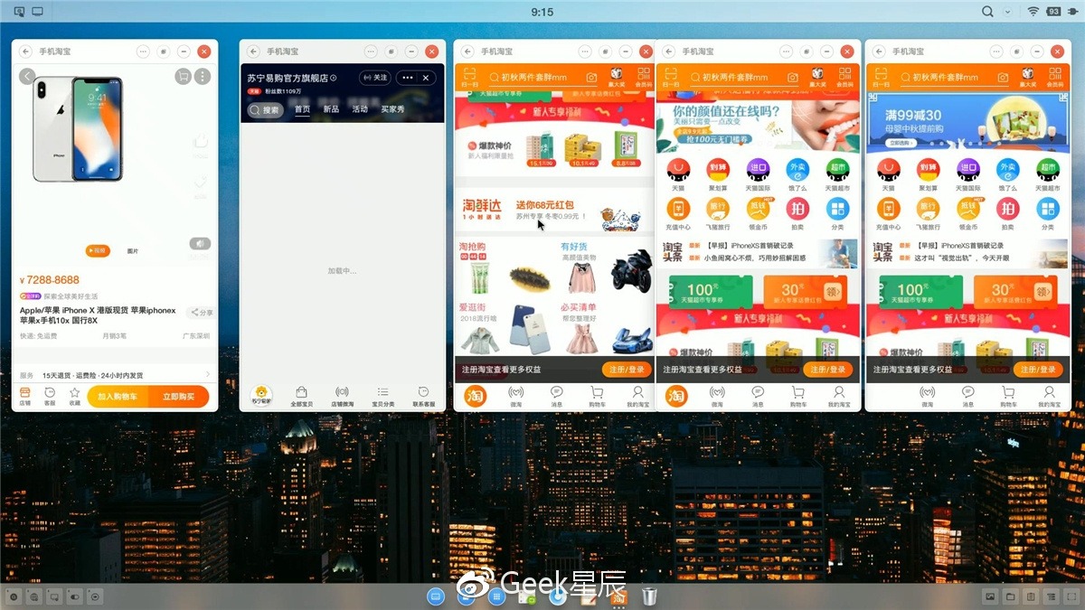
Task: Toggle the sound icon on product video
Action: point(200,244)
